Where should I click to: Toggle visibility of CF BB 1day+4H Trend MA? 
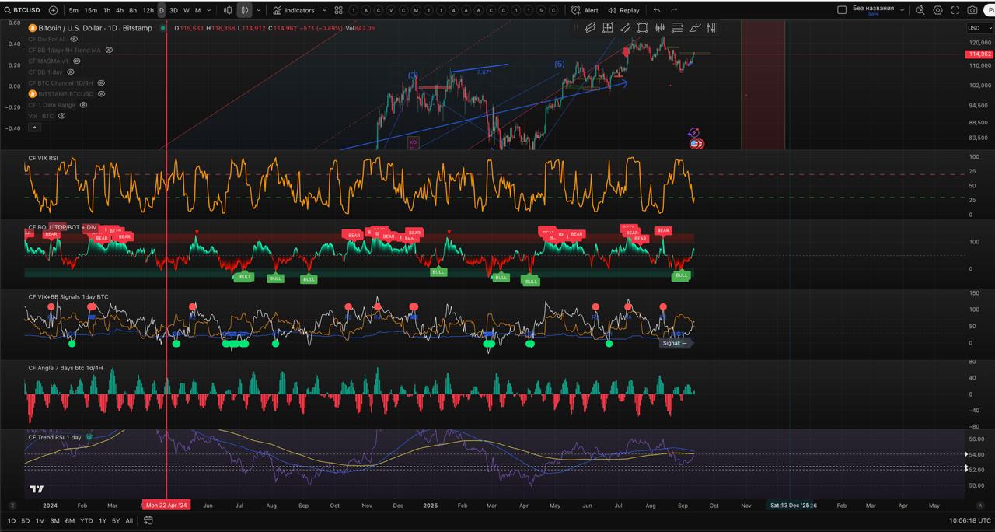pyautogui.click(x=109, y=50)
